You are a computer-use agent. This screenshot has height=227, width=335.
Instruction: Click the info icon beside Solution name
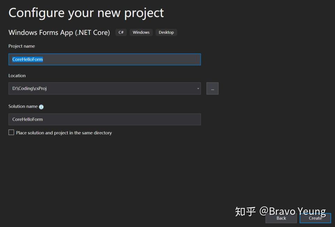tap(41, 107)
